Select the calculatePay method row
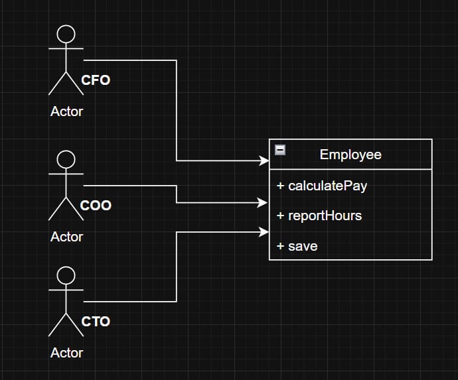The width and height of the screenshot is (458, 380). (x=350, y=186)
